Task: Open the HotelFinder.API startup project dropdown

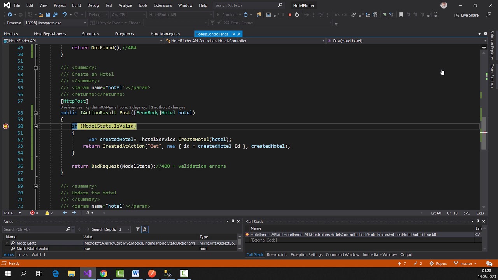Action: coord(181,15)
